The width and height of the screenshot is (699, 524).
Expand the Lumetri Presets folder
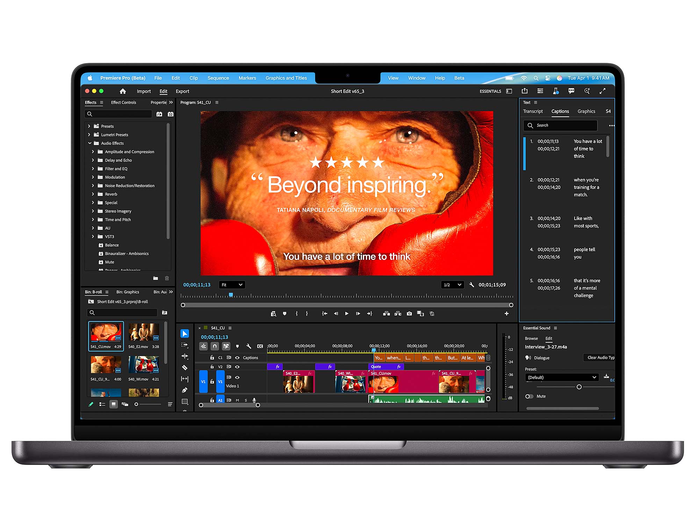pos(89,134)
